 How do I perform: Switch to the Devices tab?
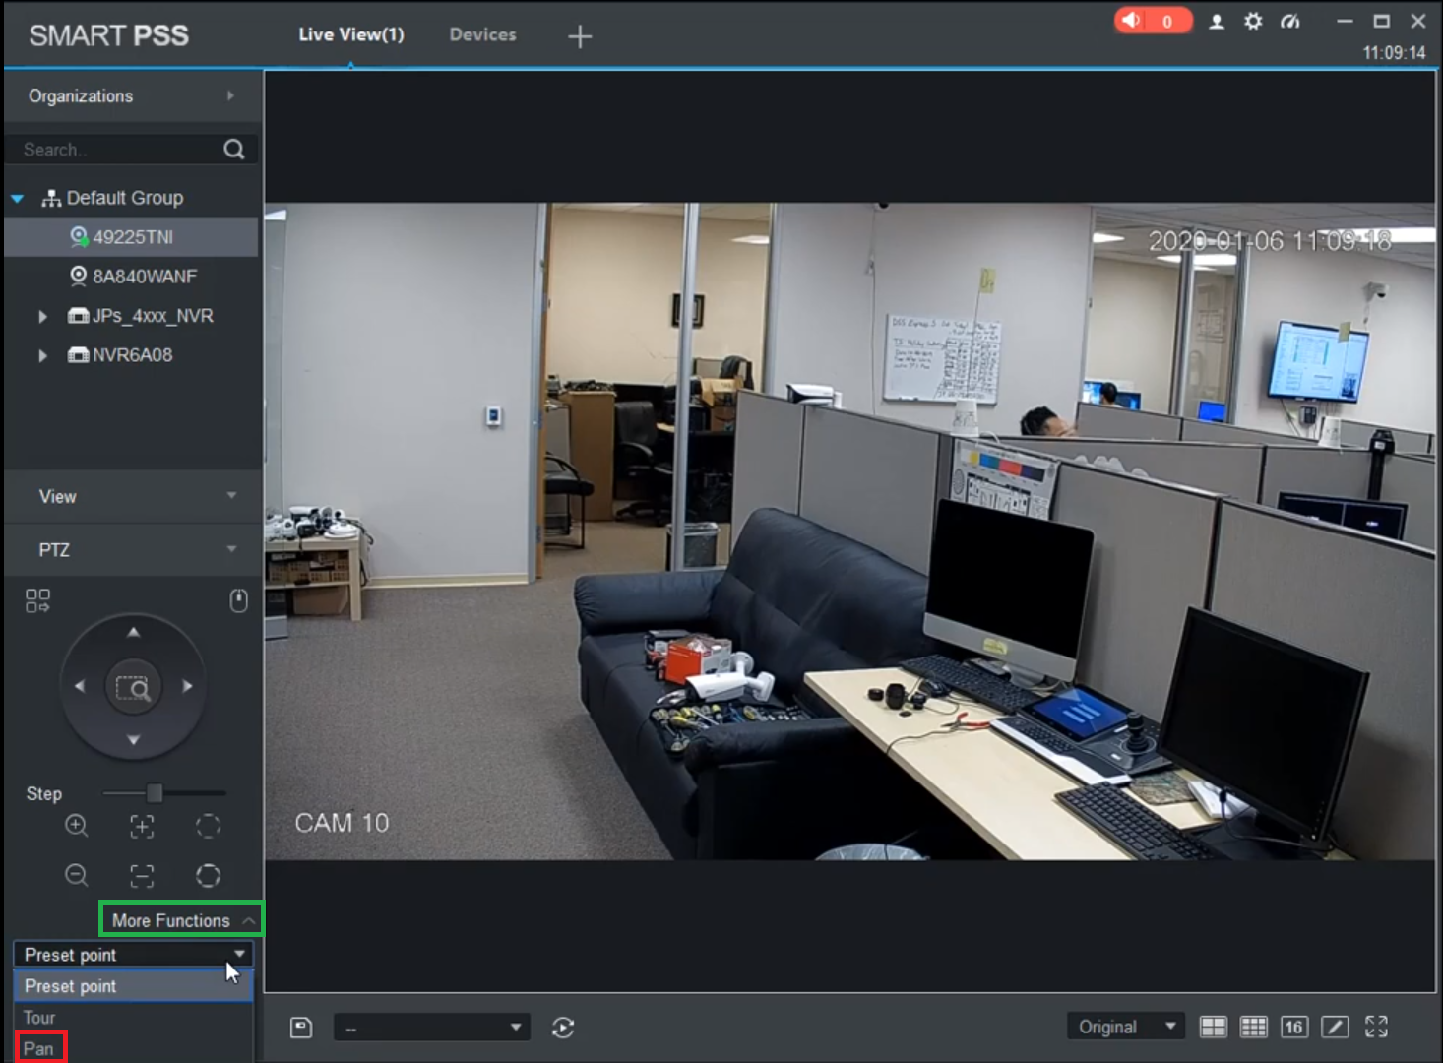[x=482, y=34]
